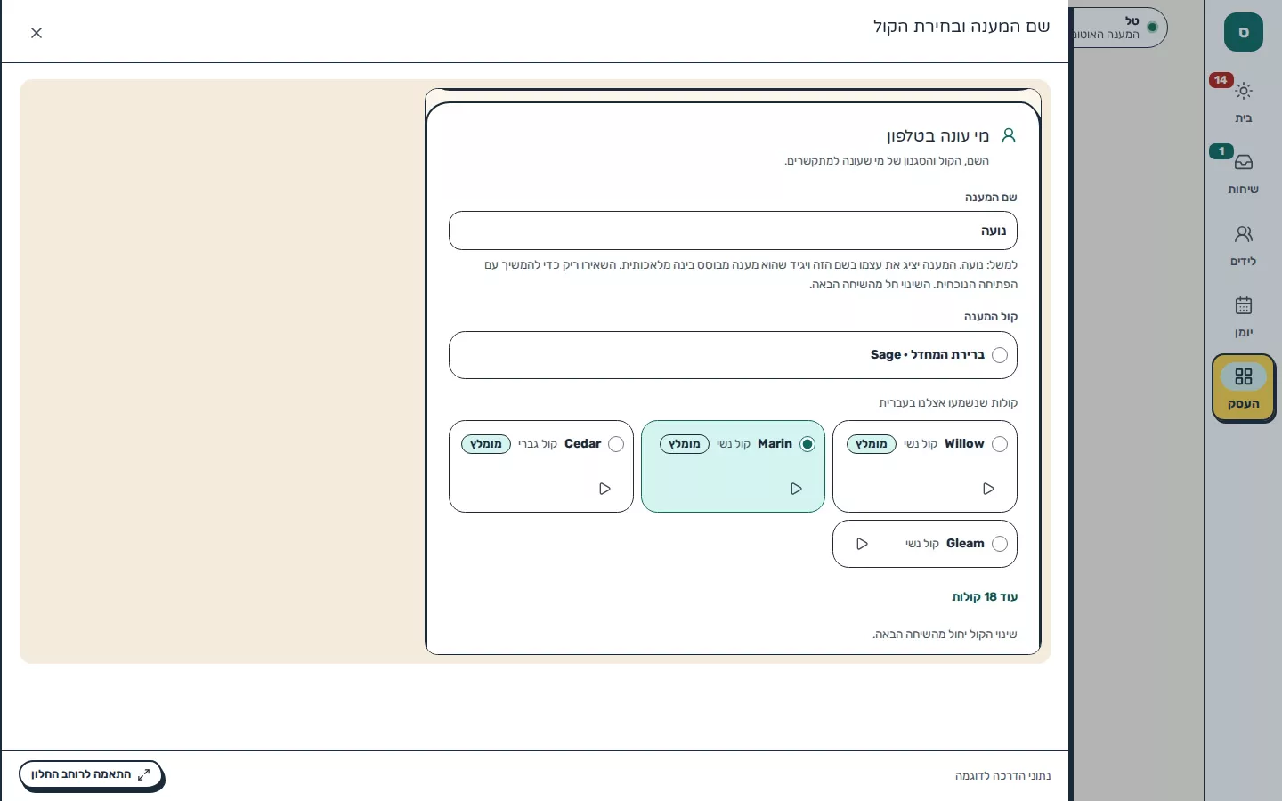Click the מי עונה בטלפון heading
Screen dimensions: 1282x801
(938, 136)
